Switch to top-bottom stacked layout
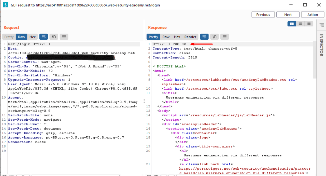This screenshot has height=176, width=326. click(x=300, y=24)
